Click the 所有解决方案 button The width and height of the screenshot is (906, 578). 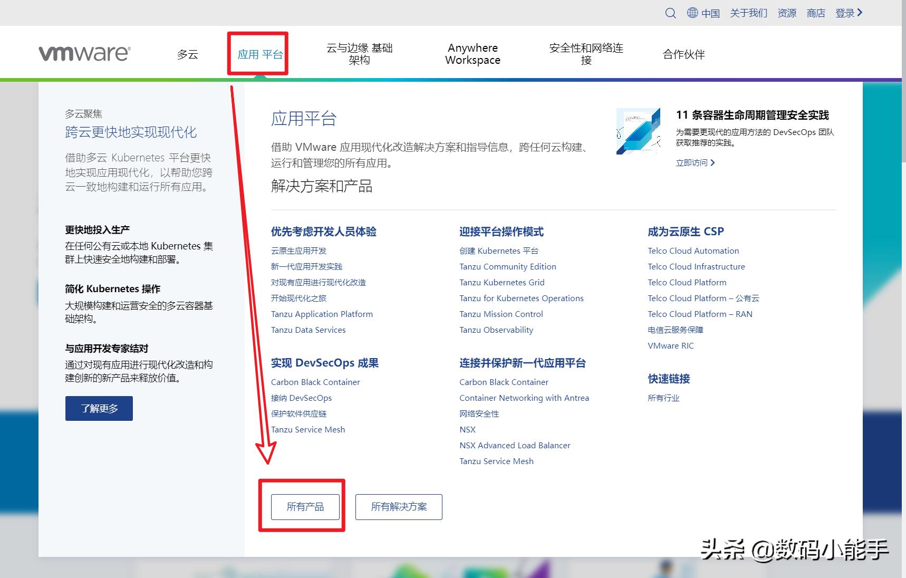(399, 507)
